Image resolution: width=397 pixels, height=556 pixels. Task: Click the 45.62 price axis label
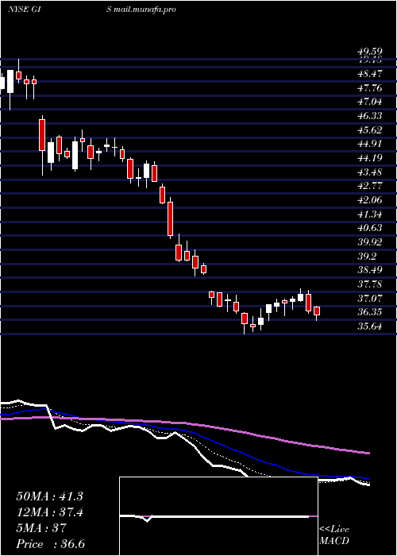(369, 130)
